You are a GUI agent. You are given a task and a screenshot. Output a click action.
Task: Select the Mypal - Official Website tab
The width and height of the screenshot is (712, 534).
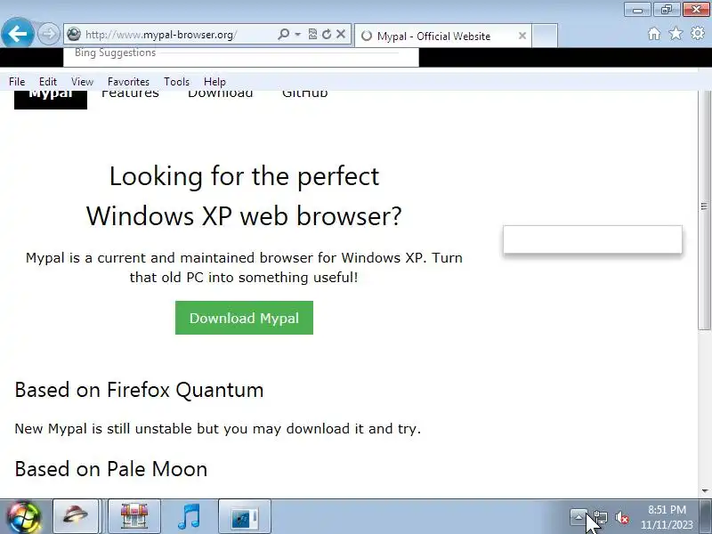[442, 36]
